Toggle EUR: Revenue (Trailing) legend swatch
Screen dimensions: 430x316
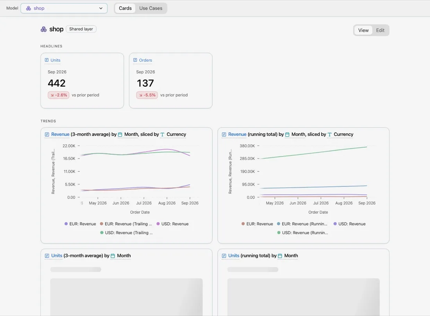pyautogui.click(x=102, y=224)
